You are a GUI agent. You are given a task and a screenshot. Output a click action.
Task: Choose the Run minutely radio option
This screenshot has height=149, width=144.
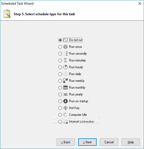[x=60, y=60]
